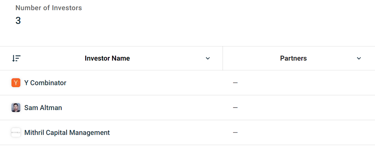Image resolution: width=375 pixels, height=148 pixels.
Task: Select the Partners column header text
Action: [x=294, y=58]
